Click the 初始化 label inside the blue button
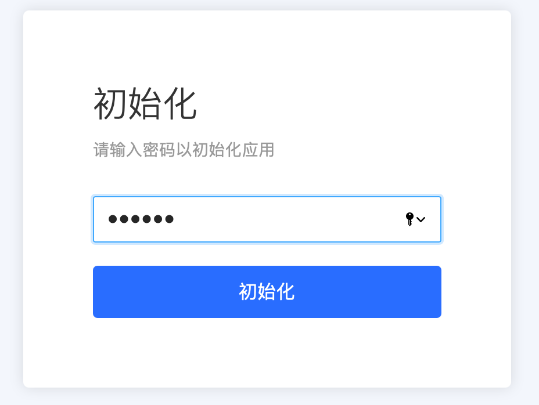Viewport: 539px width, 405px height. (x=267, y=292)
